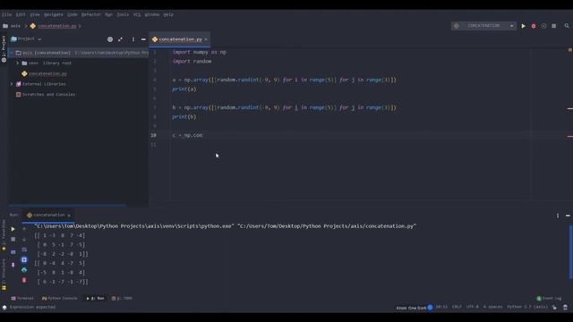Clear the Run console with the trash icon
The height and width of the screenshot is (322, 573).
[24, 280]
